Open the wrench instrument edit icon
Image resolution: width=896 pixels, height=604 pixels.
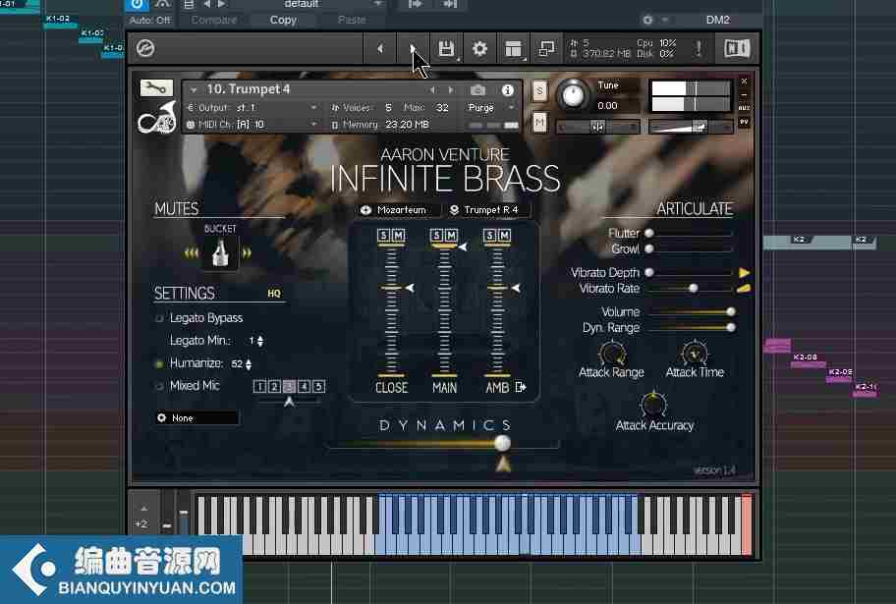pos(156,88)
